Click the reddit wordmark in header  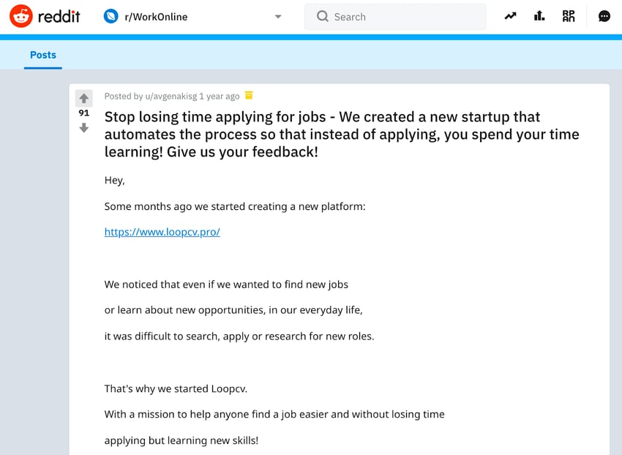(59, 16)
